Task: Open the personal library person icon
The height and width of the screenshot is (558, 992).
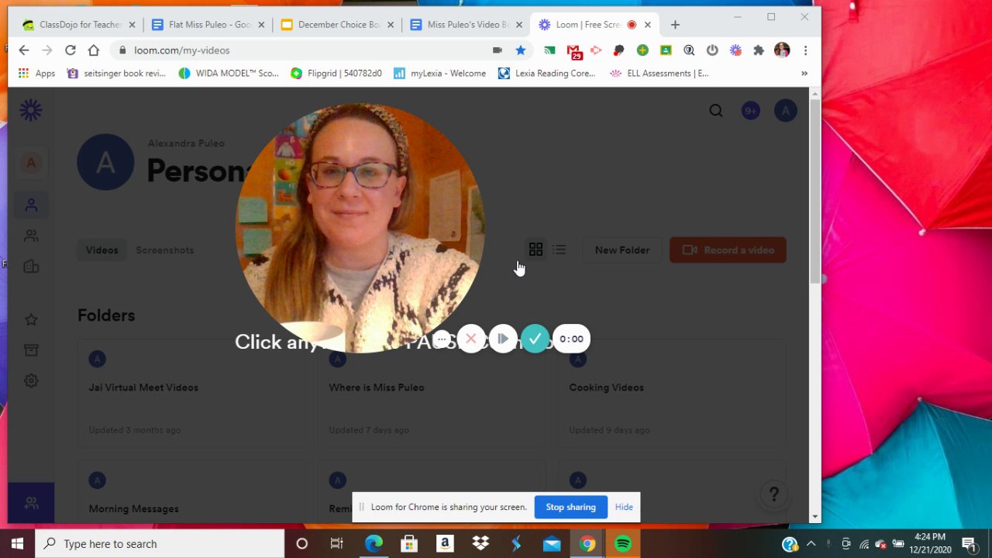Action: [31, 205]
